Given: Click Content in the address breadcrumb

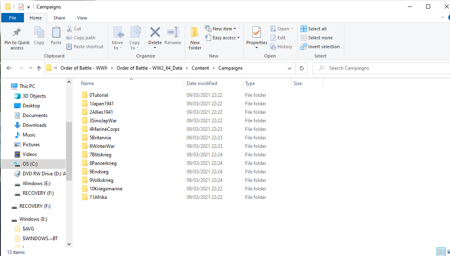Looking at the screenshot, I should (x=200, y=68).
